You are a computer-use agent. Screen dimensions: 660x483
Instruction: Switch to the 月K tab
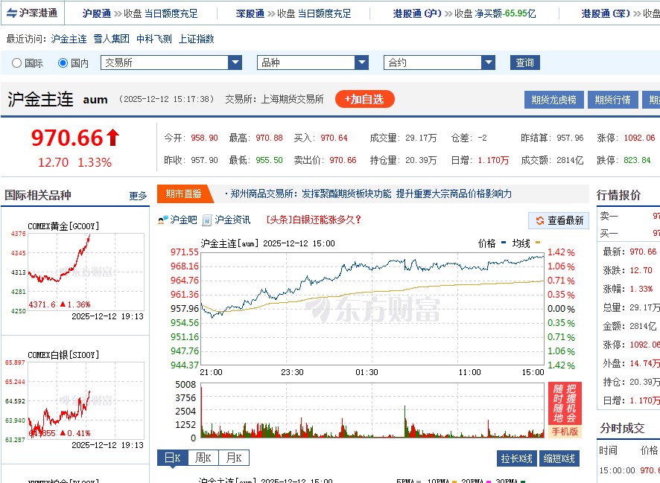[233, 458]
